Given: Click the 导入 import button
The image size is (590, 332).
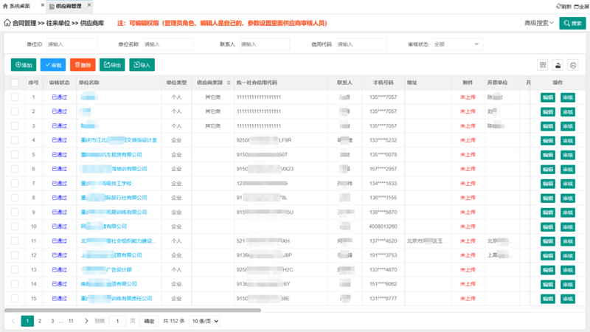Looking at the screenshot, I should (x=142, y=65).
